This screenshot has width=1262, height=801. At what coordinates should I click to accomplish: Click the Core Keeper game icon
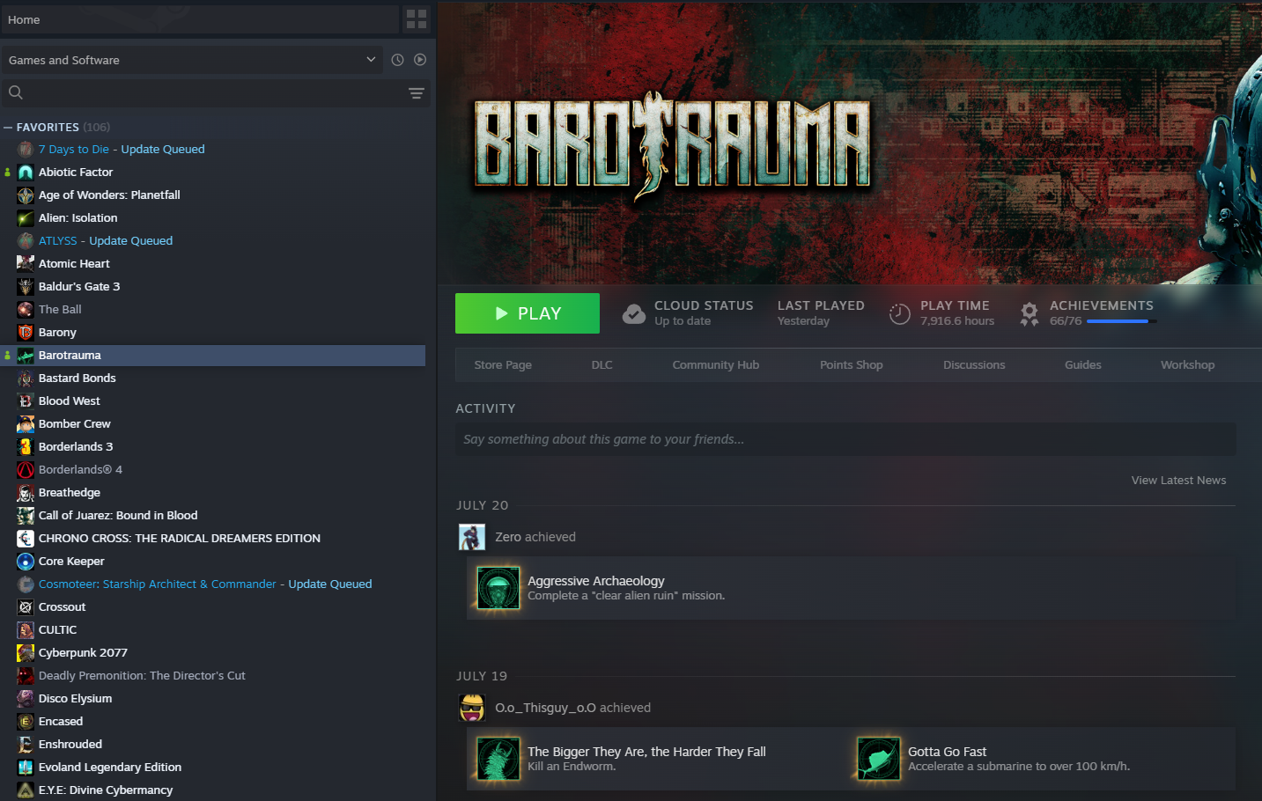[26, 562]
